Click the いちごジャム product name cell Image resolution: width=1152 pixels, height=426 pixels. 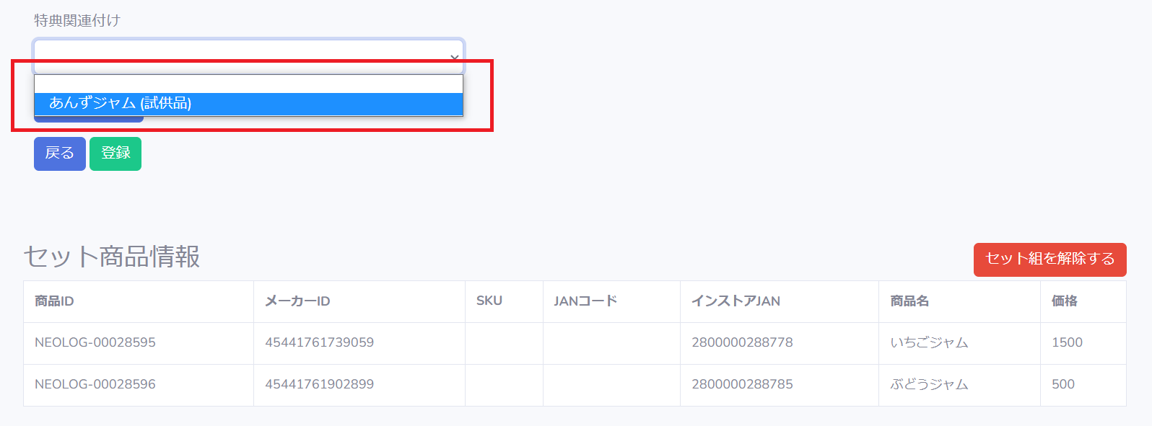tap(959, 343)
